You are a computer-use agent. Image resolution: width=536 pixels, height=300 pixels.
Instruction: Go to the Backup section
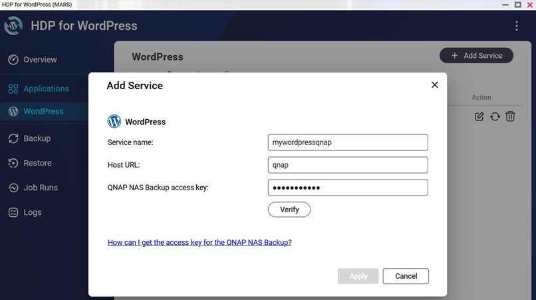coord(37,138)
